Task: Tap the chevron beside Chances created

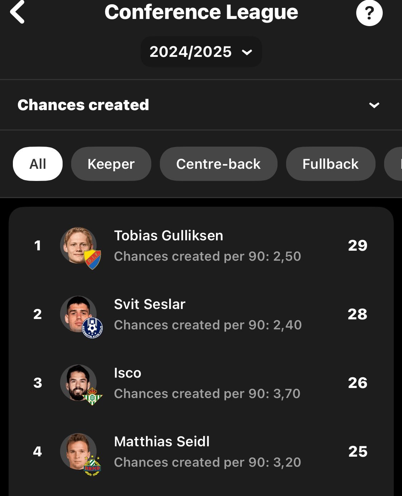Action: click(374, 105)
